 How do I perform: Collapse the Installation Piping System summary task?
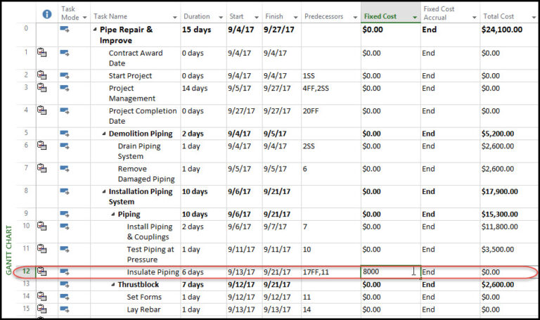point(104,191)
